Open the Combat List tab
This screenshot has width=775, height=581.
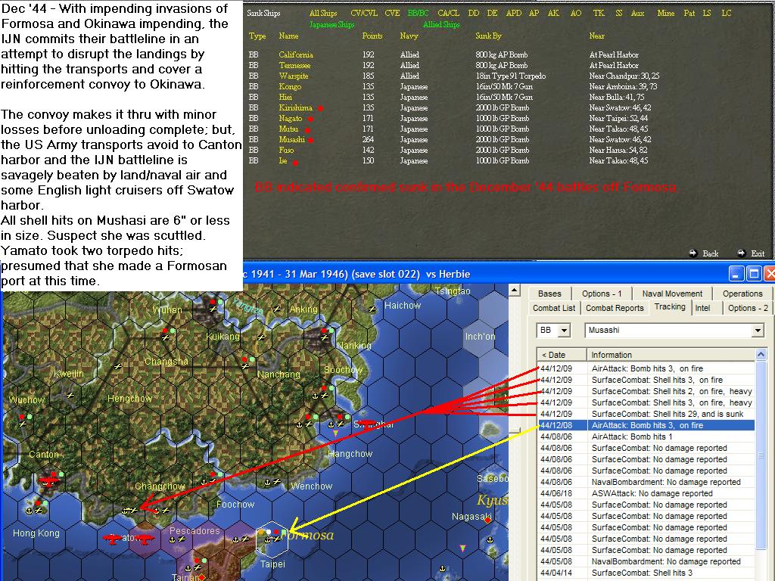point(554,308)
